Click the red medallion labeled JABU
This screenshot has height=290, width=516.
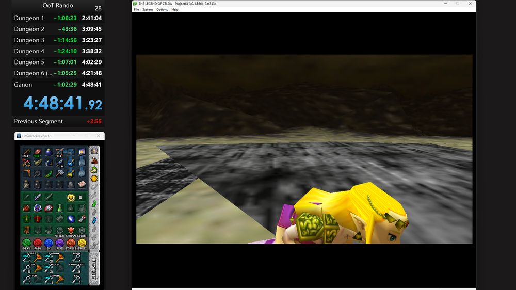pyautogui.click(x=37, y=243)
